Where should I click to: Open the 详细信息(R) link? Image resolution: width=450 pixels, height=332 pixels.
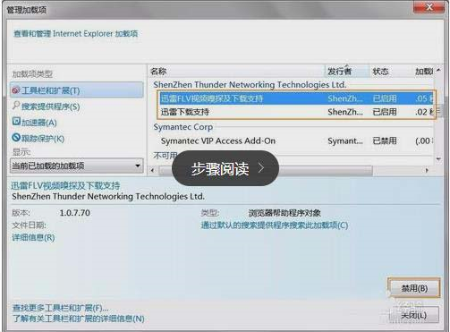point(33,237)
